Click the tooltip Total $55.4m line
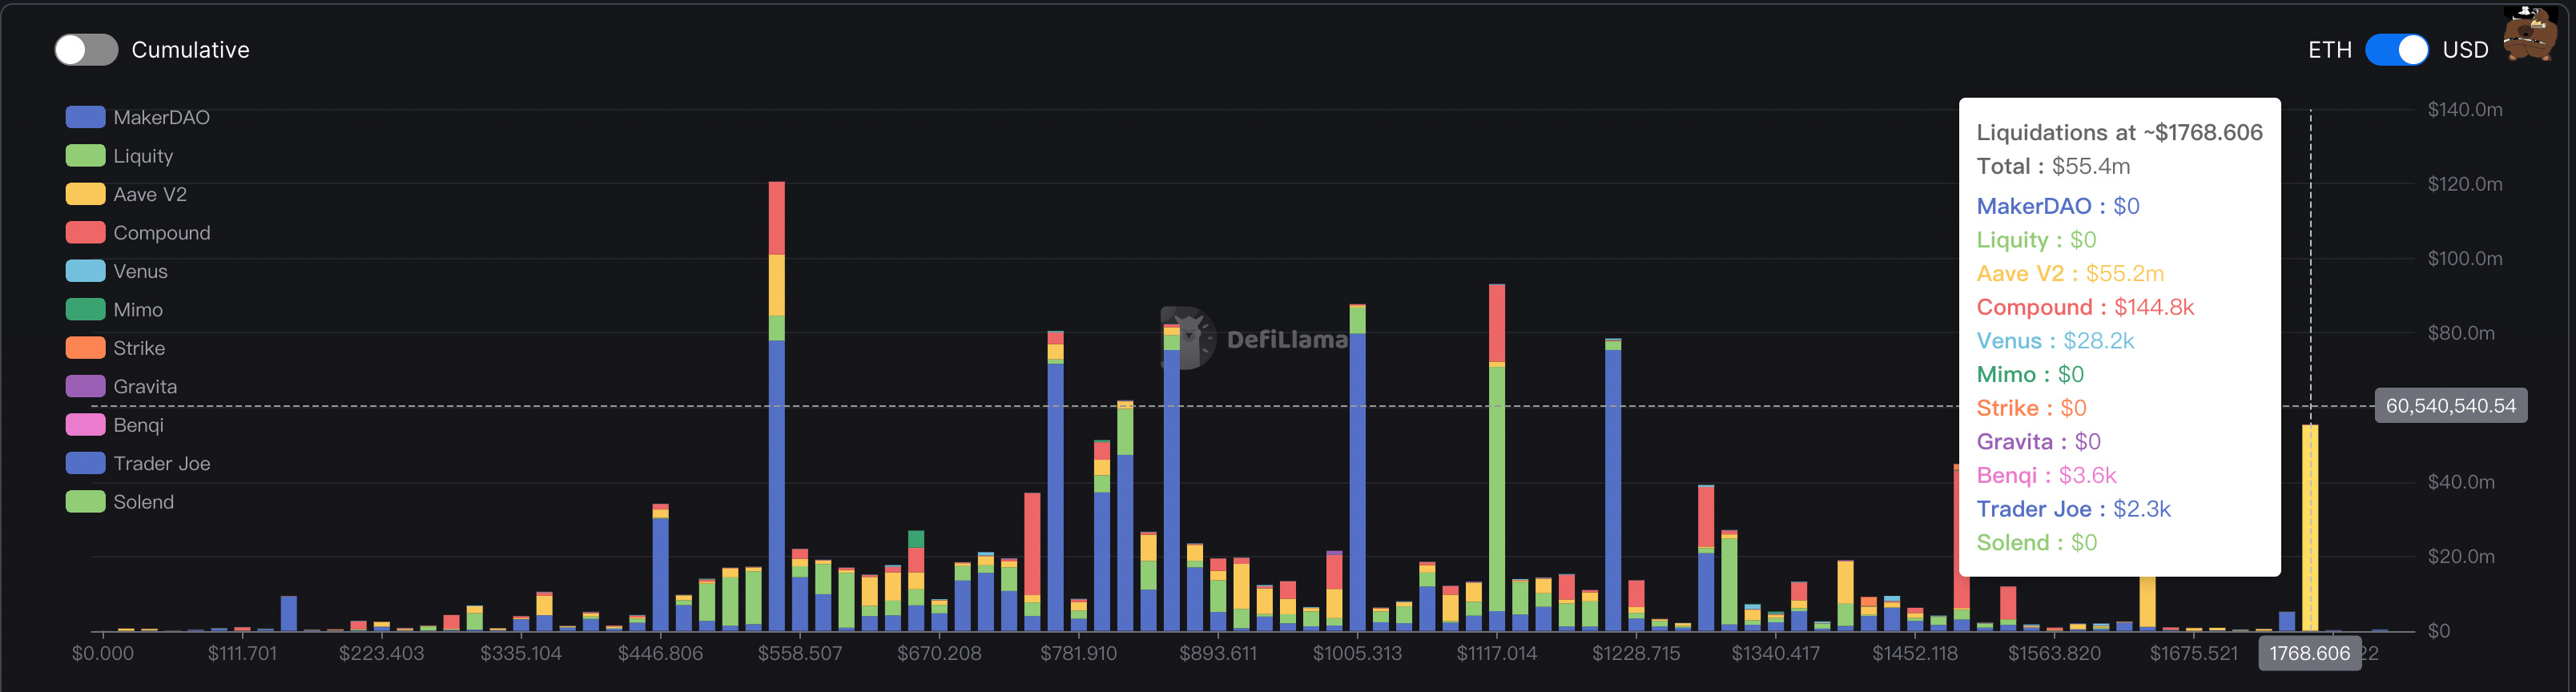2576x692 pixels. pos(2053,166)
